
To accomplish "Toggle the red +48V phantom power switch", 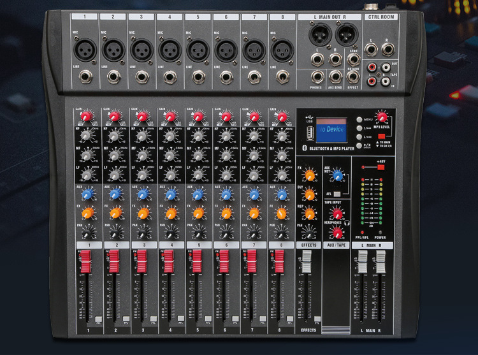I will point(380,167).
